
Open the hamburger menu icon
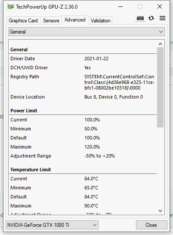point(162,18)
